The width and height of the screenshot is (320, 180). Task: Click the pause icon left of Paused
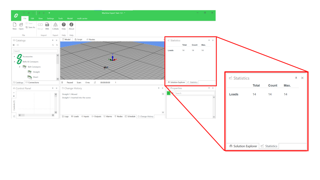pyautogui.click(x=62, y=82)
